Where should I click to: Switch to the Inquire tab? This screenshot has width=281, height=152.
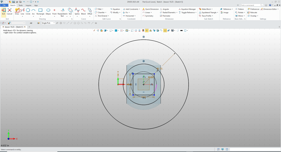click(28, 5)
